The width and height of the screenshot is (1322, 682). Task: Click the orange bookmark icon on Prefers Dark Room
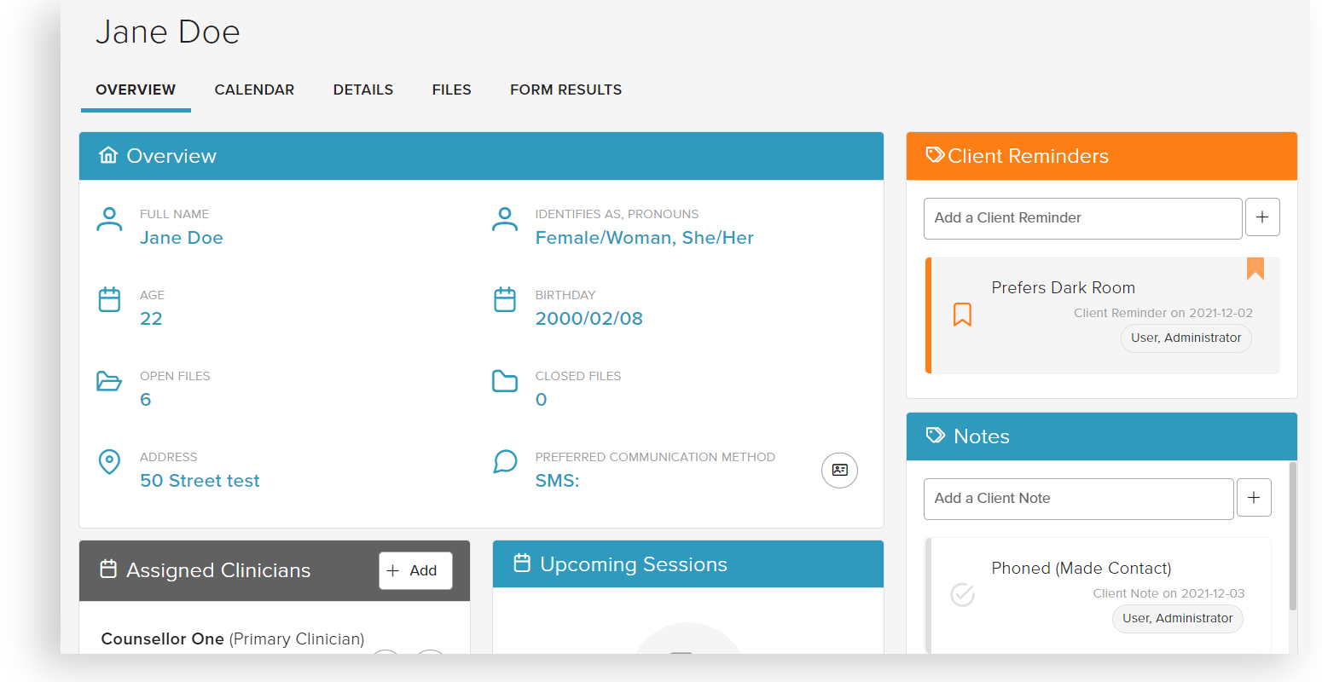pos(962,315)
